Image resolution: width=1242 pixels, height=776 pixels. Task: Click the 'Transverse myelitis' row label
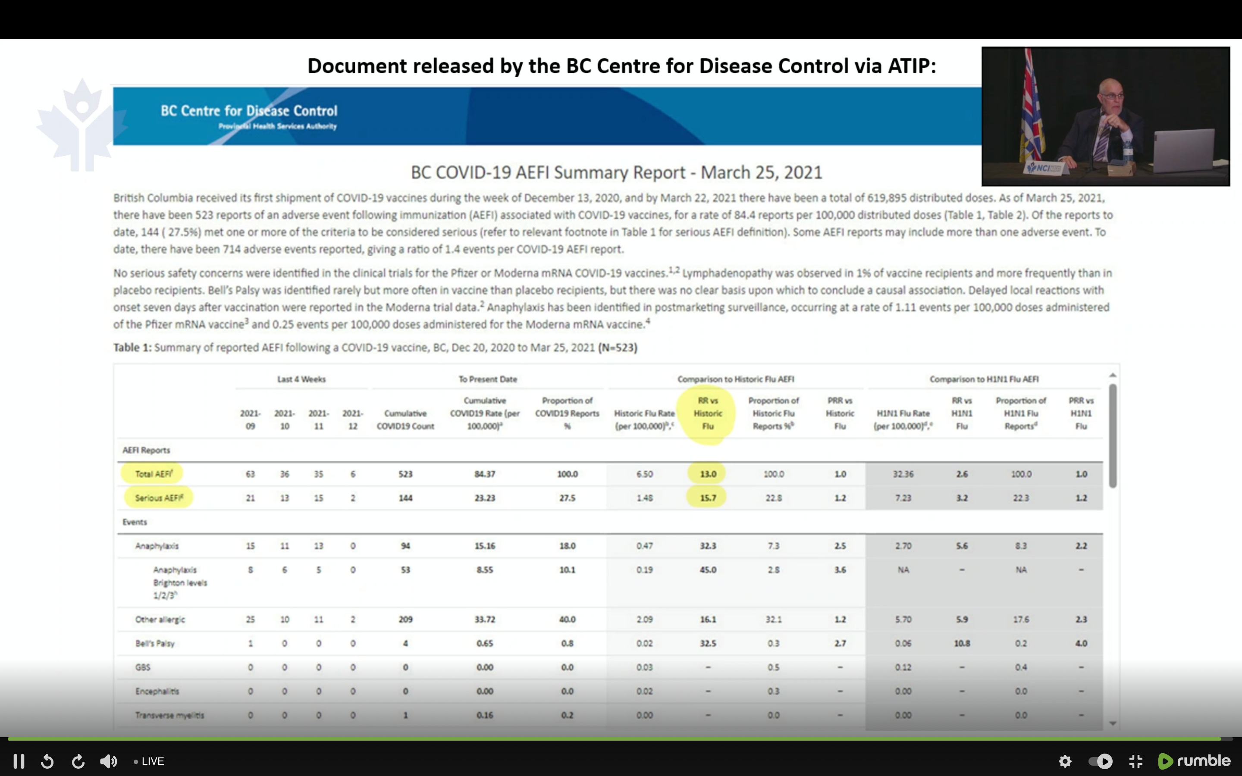pyautogui.click(x=169, y=715)
